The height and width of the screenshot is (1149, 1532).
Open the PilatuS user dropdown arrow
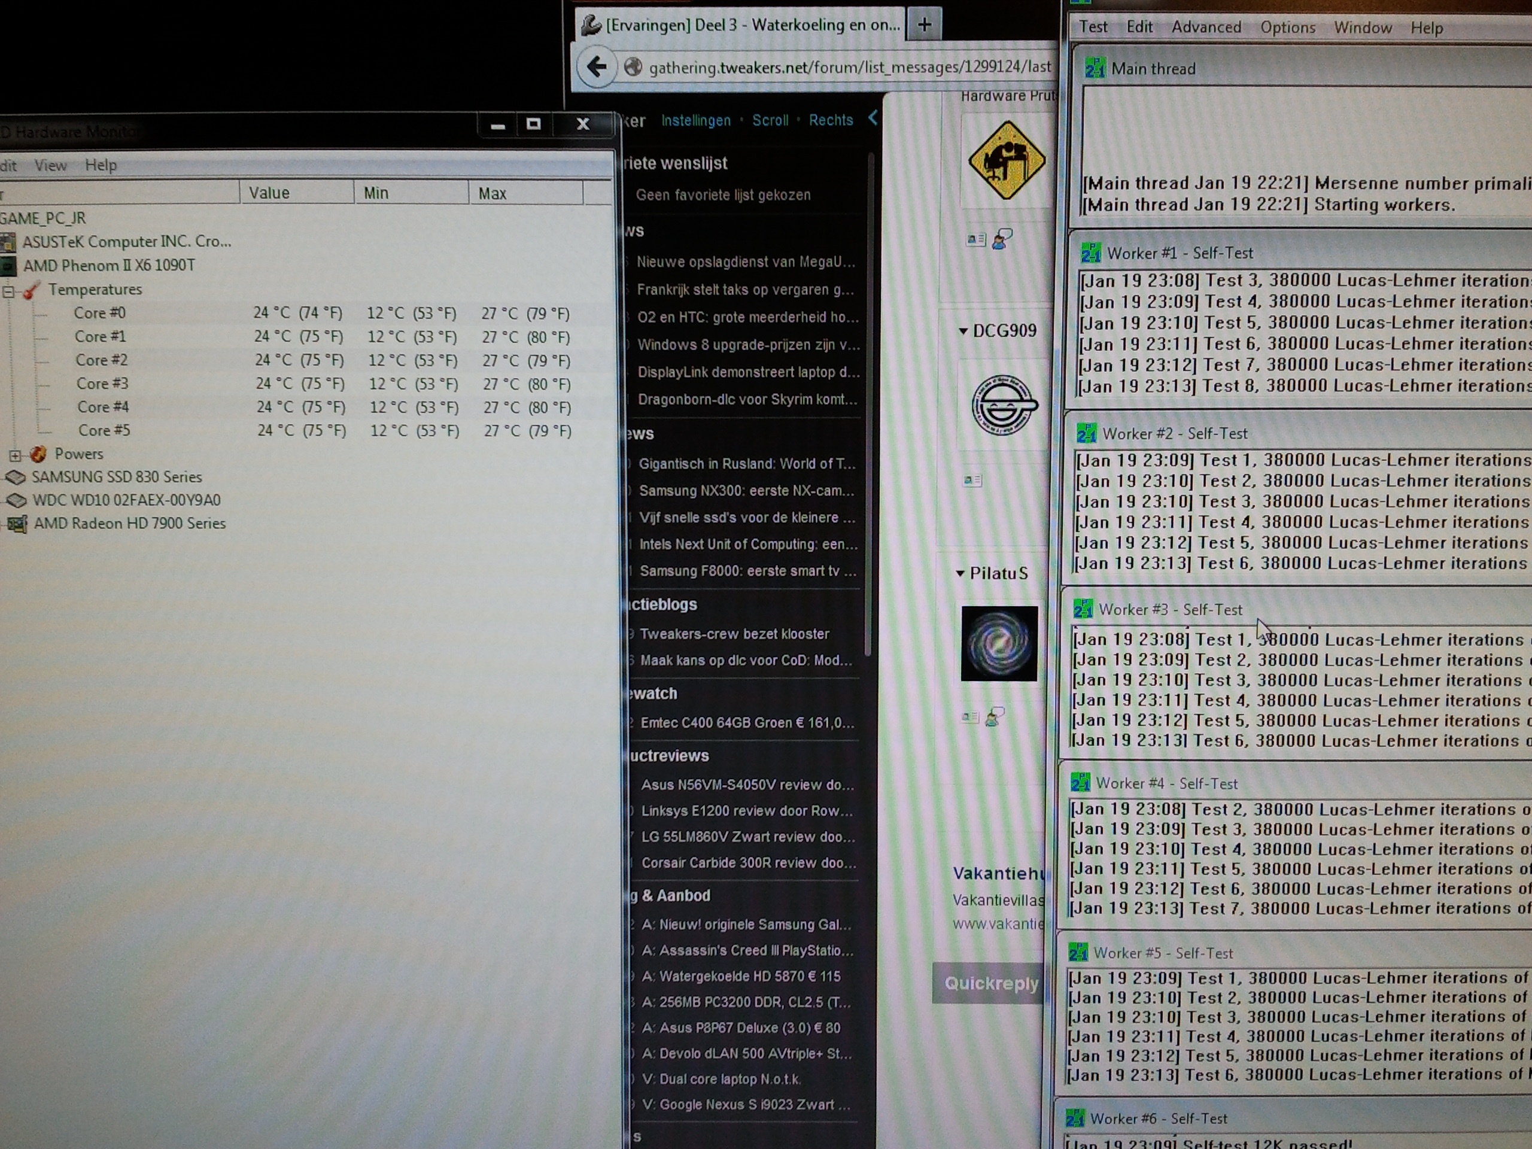(x=960, y=573)
